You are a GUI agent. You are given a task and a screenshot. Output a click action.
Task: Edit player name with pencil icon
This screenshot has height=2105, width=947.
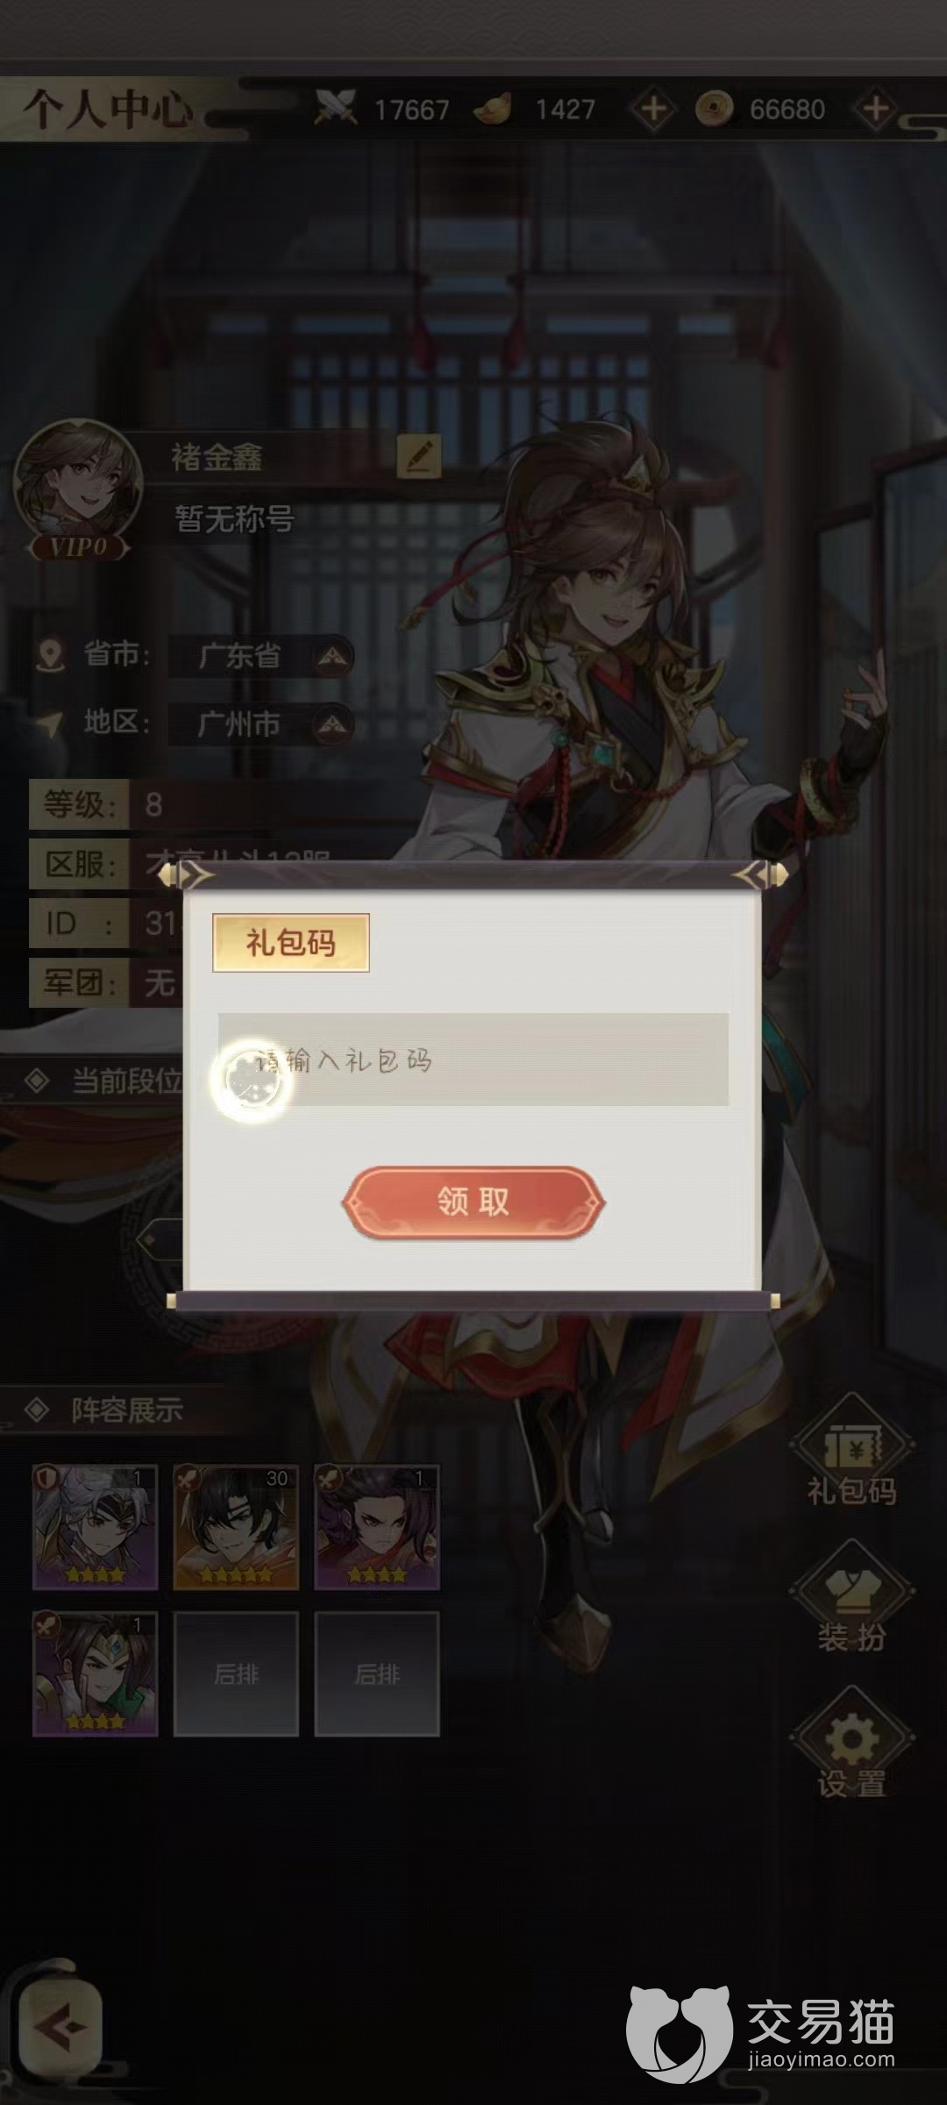[418, 455]
